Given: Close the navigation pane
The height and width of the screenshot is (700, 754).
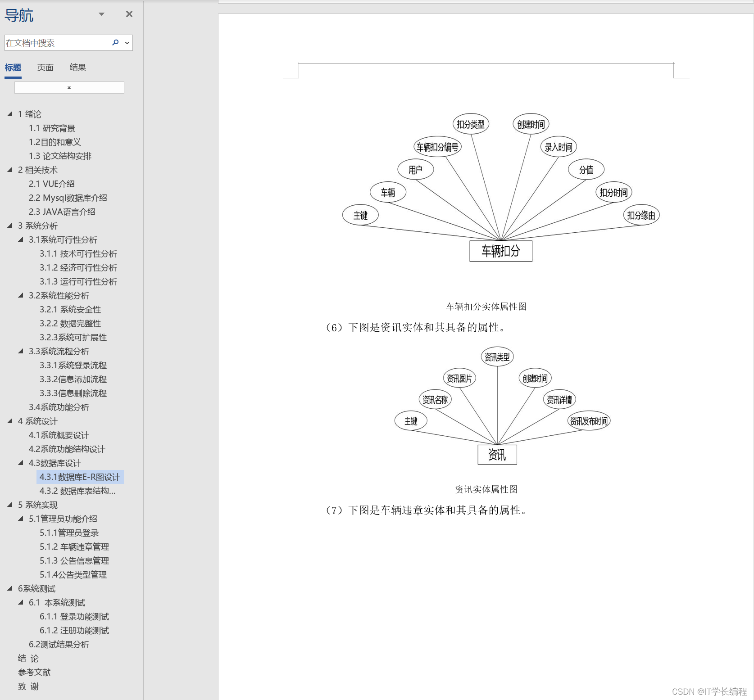Looking at the screenshot, I should click(129, 14).
